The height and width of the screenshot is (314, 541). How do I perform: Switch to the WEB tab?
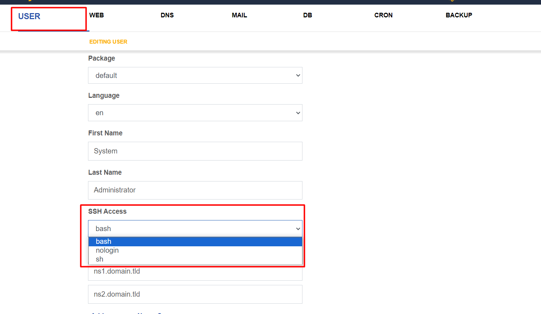tap(97, 15)
